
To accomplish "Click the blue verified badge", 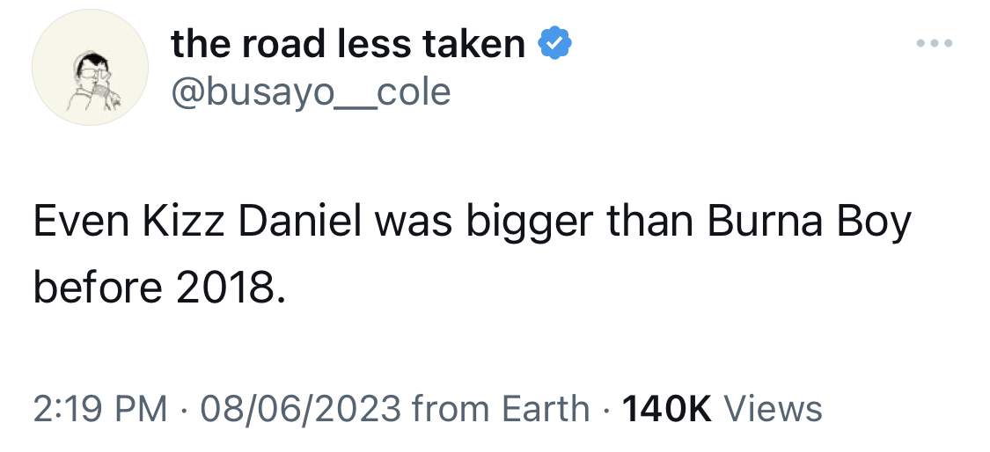I will (x=555, y=43).
